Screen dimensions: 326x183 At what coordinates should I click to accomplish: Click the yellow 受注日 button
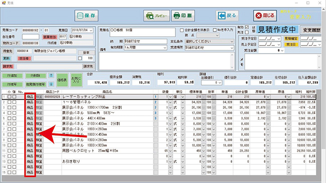[291, 45]
